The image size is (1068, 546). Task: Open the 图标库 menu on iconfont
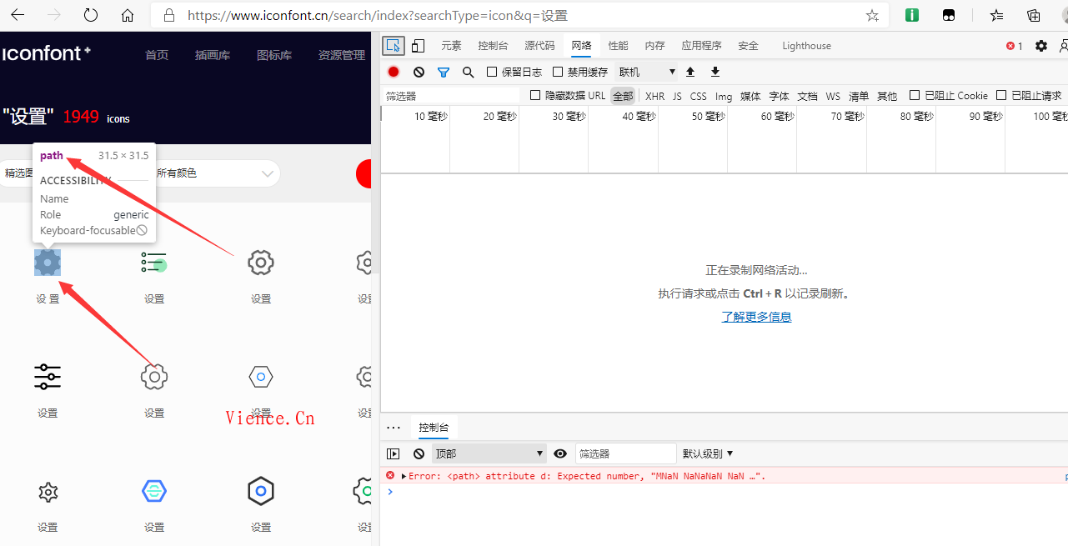click(274, 54)
